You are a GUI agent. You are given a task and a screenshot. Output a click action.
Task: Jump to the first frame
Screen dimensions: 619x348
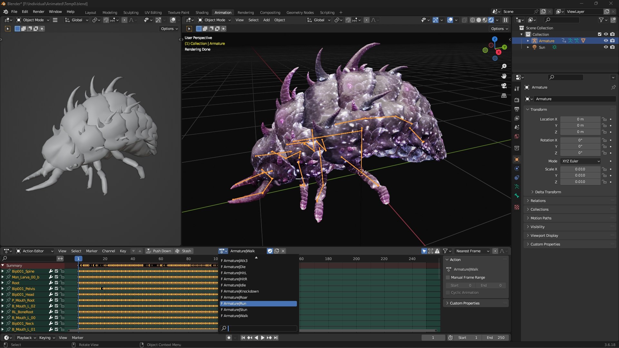pyautogui.click(x=243, y=338)
